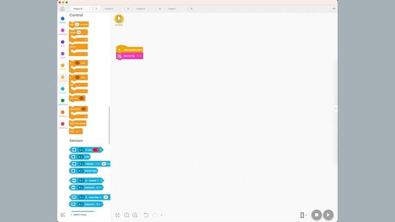
Task: Select the Control block category
Action: pyautogui.click(x=62, y=78)
